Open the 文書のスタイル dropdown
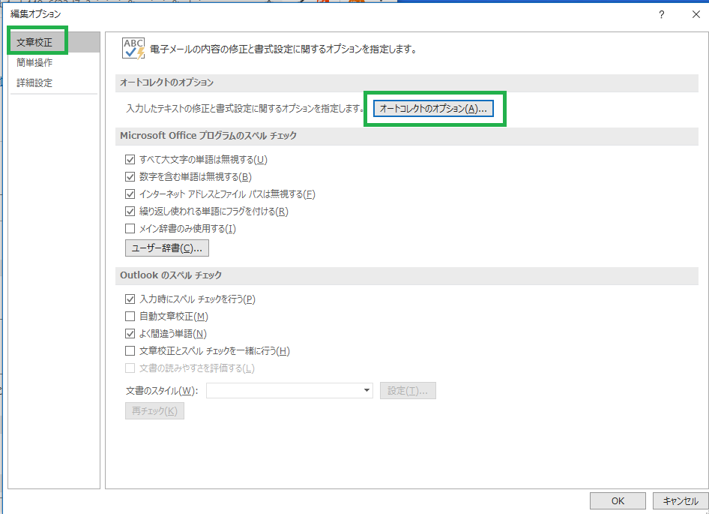The width and height of the screenshot is (709, 514). pos(289,390)
